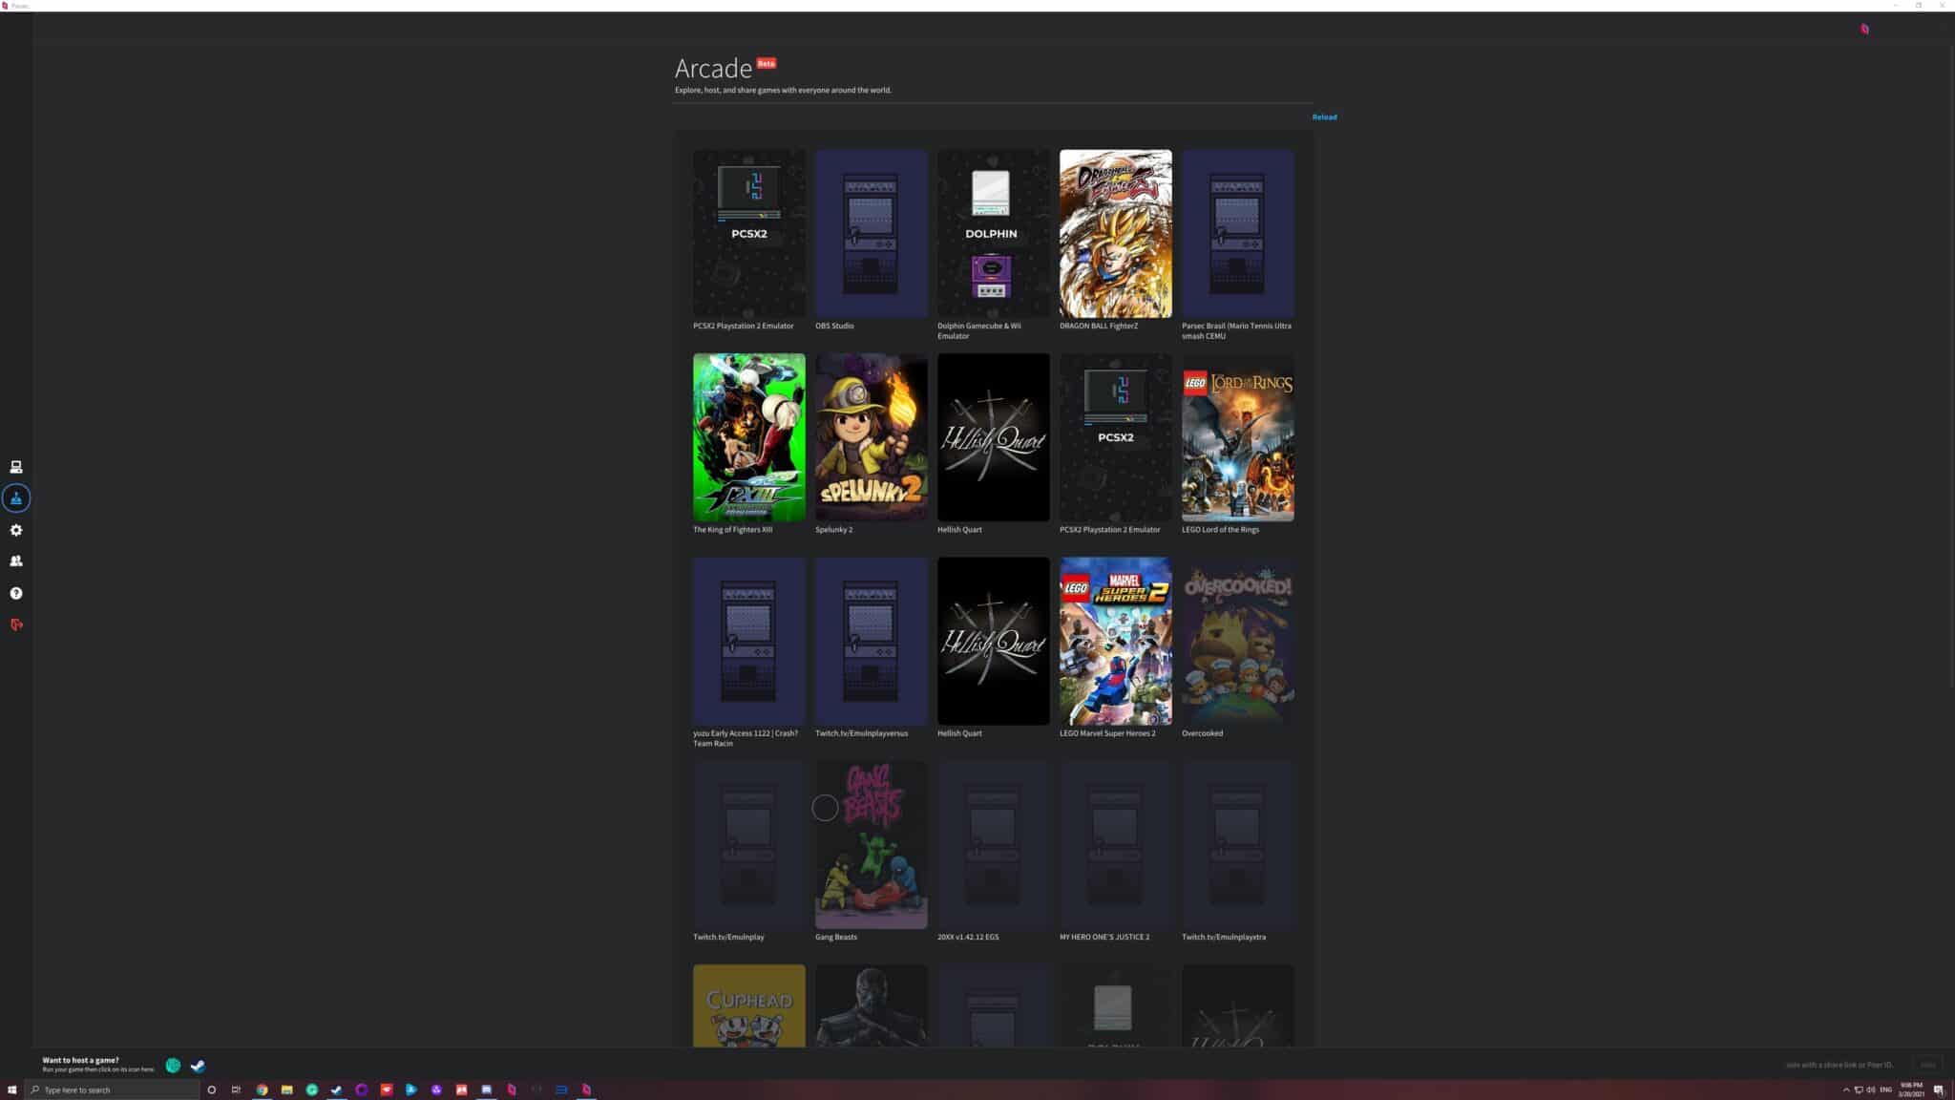Click the 'Twitch.tv/Emulnplayxtra' label
The height and width of the screenshot is (1100, 1955).
[x=1224, y=937]
